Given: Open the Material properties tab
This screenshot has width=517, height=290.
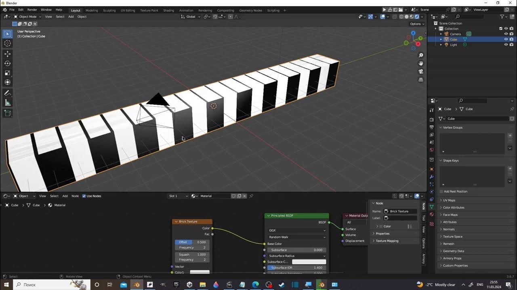Looking at the screenshot, I should (x=431, y=214).
